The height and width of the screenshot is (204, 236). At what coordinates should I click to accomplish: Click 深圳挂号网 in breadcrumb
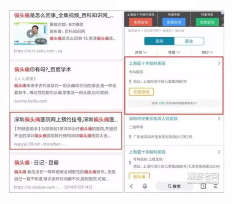pos(151,31)
